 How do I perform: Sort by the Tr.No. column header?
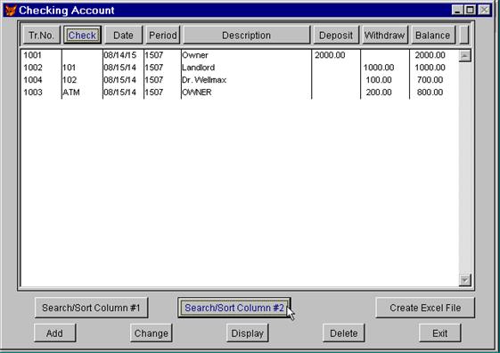(x=42, y=35)
